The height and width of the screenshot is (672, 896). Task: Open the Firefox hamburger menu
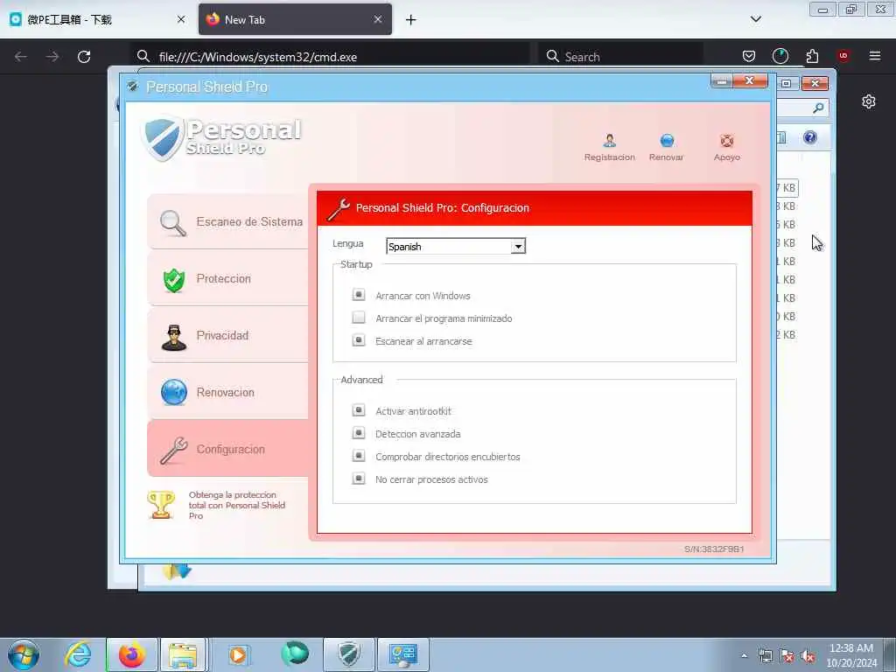click(875, 56)
